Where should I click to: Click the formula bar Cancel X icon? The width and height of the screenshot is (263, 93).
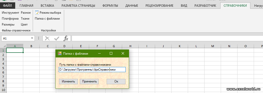click(x=47, y=38)
